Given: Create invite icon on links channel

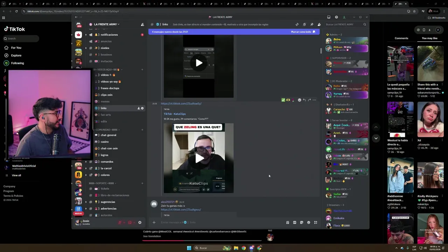Looking at the screenshot, I should [x=139, y=108].
